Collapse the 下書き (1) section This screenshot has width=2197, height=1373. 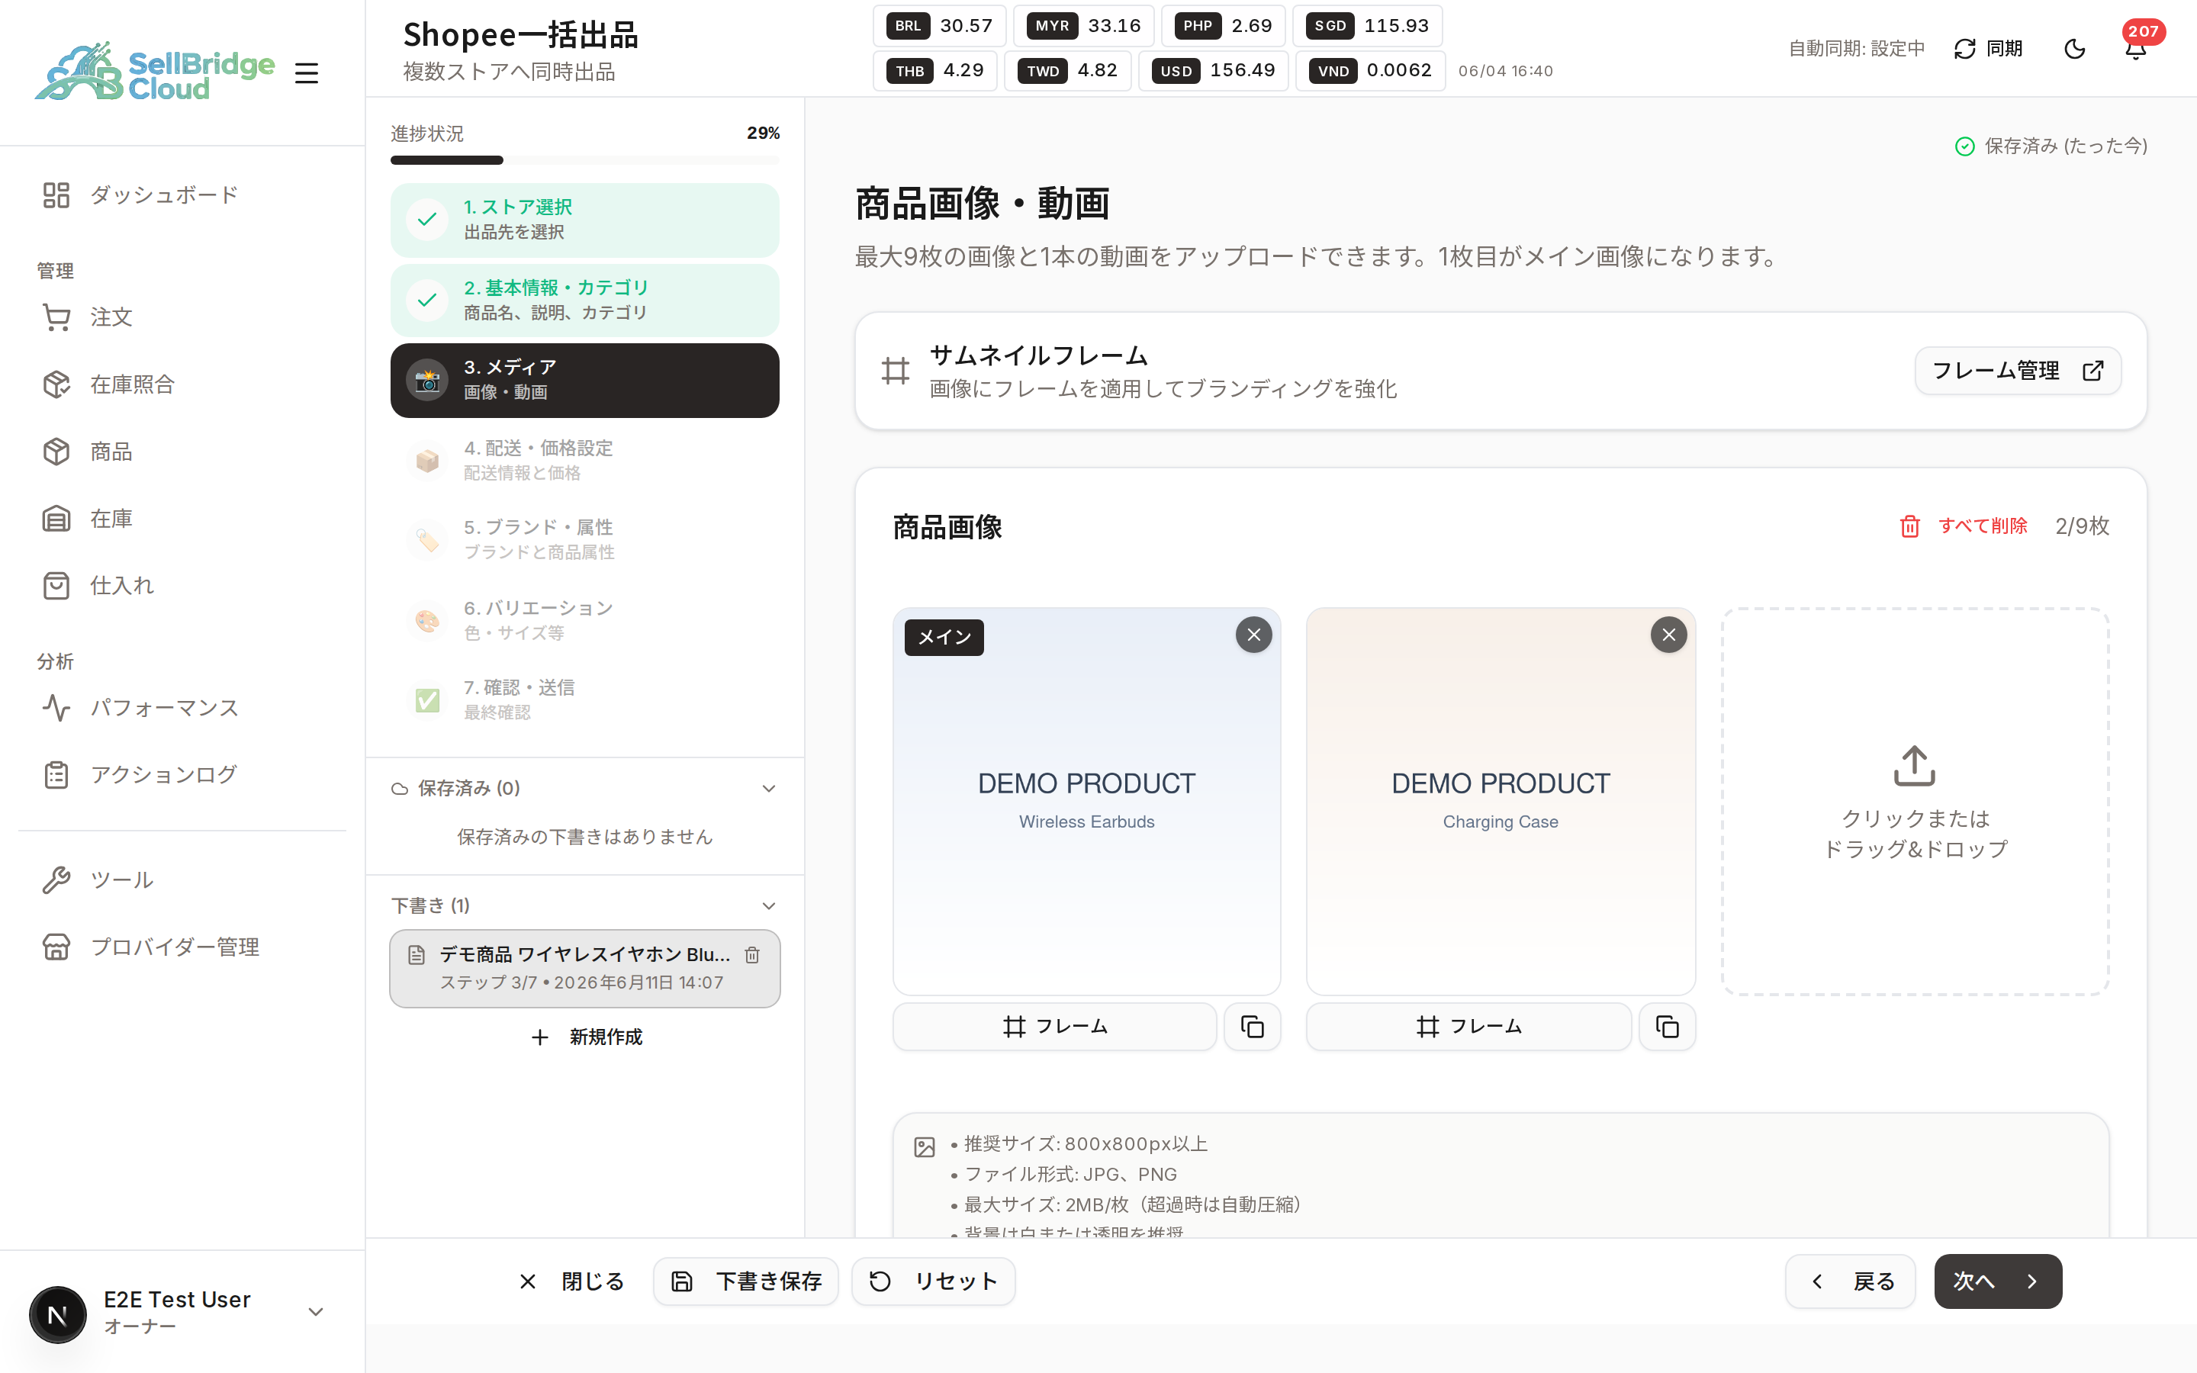pos(584,905)
